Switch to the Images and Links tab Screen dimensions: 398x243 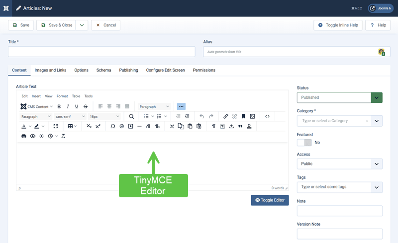[50, 70]
